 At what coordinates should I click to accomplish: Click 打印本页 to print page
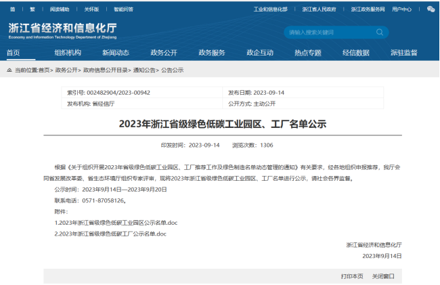pos(352,276)
